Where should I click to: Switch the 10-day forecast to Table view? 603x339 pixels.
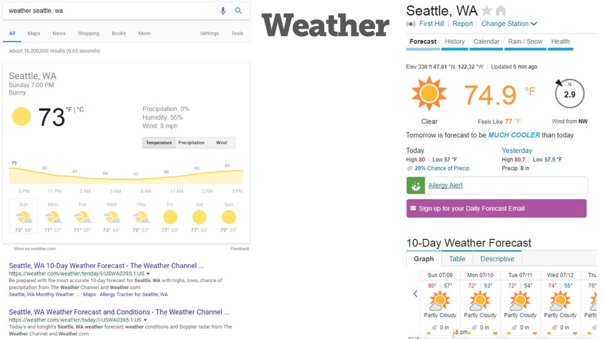457,259
